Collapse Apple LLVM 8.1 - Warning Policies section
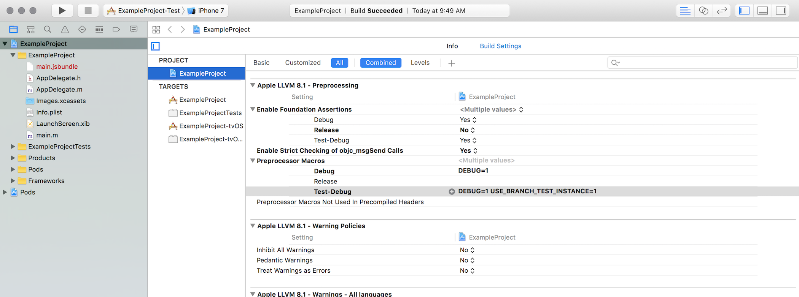This screenshot has height=297, width=799. 253,226
